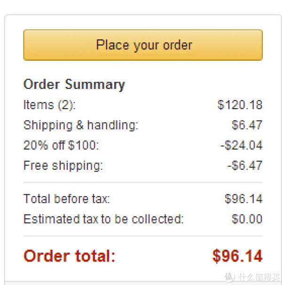This screenshot has height=285, width=282.
Task: Click the Shipping & handling $6.47 amount
Action: click(x=247, y=125)
